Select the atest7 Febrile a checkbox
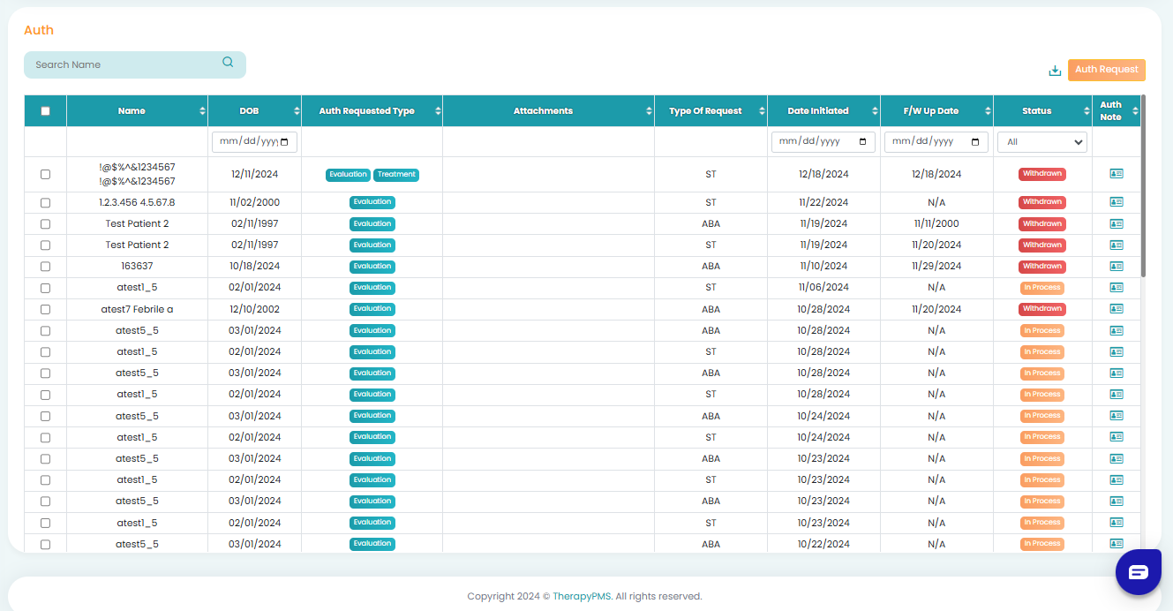This screenshot has width=1173, height=611. (x=46, y=310)
